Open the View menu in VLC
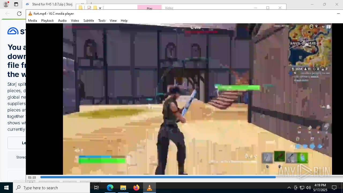Image resolution: width=343 pixels, height=193 pixels. click(113, 21)
